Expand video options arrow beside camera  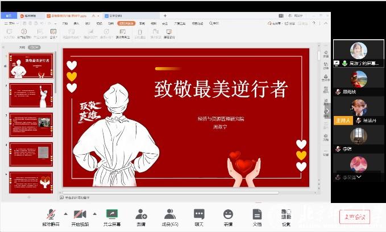point(94,214)
